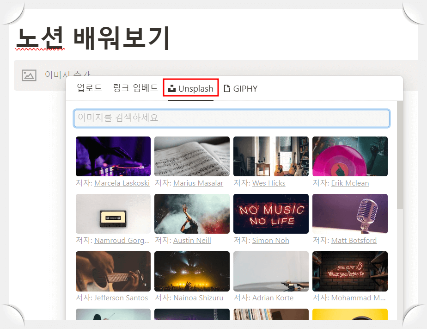Screen dimensions: 427x329
Task: Click the 이미지를 검색하세요 search field
Action: tap(231, 118)
